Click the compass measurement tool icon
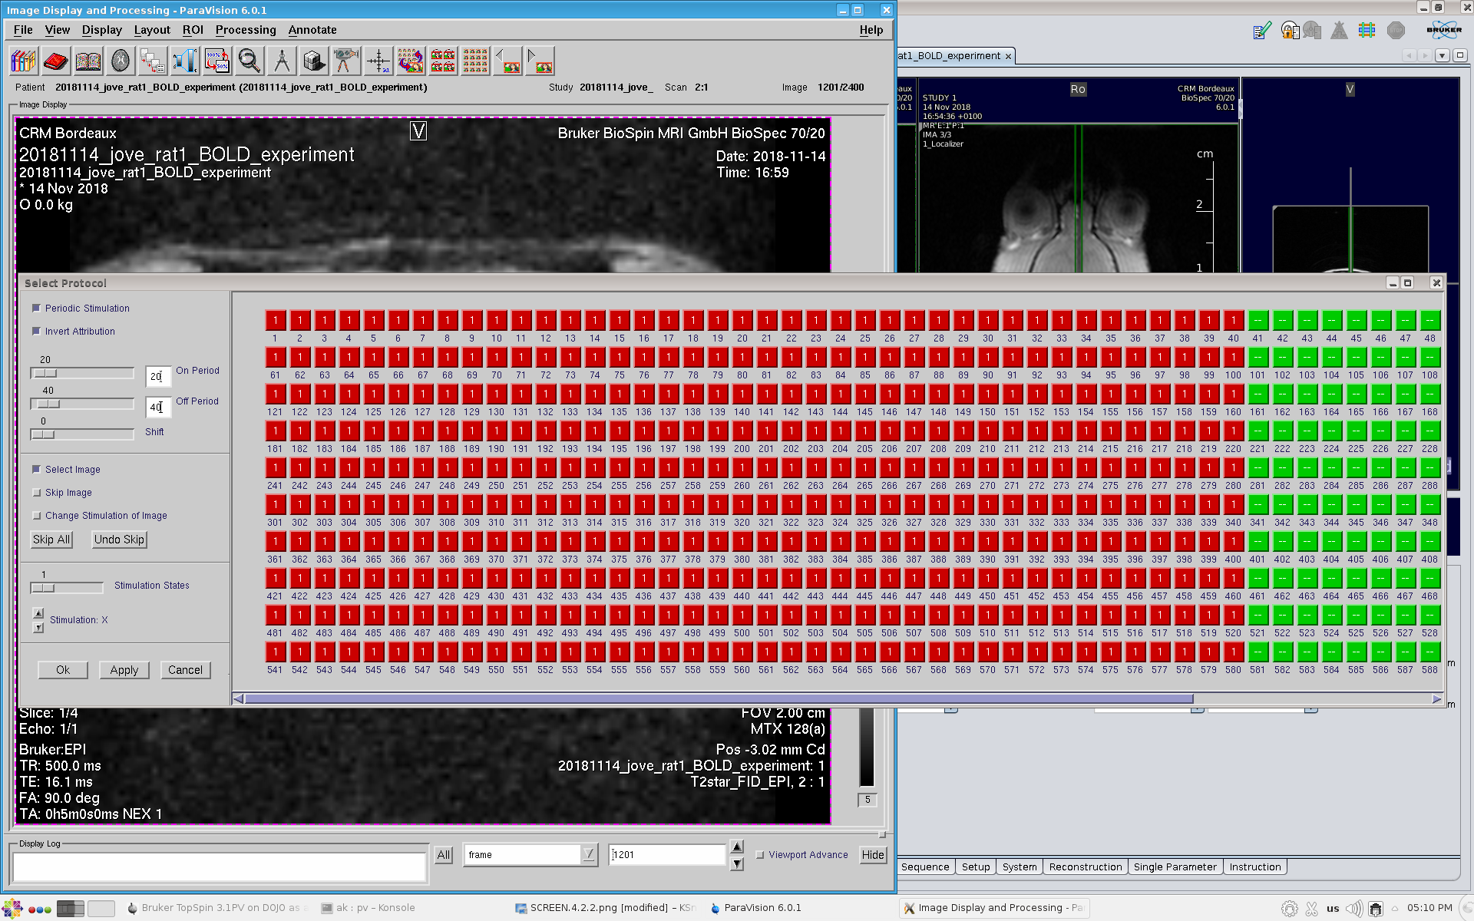The height and width of the screenshot is (921, 1474). pyautogui.click(x=282, y=61)
